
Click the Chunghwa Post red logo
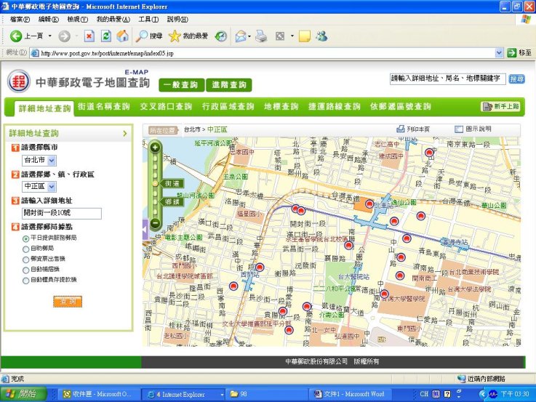tap(18, 81)
